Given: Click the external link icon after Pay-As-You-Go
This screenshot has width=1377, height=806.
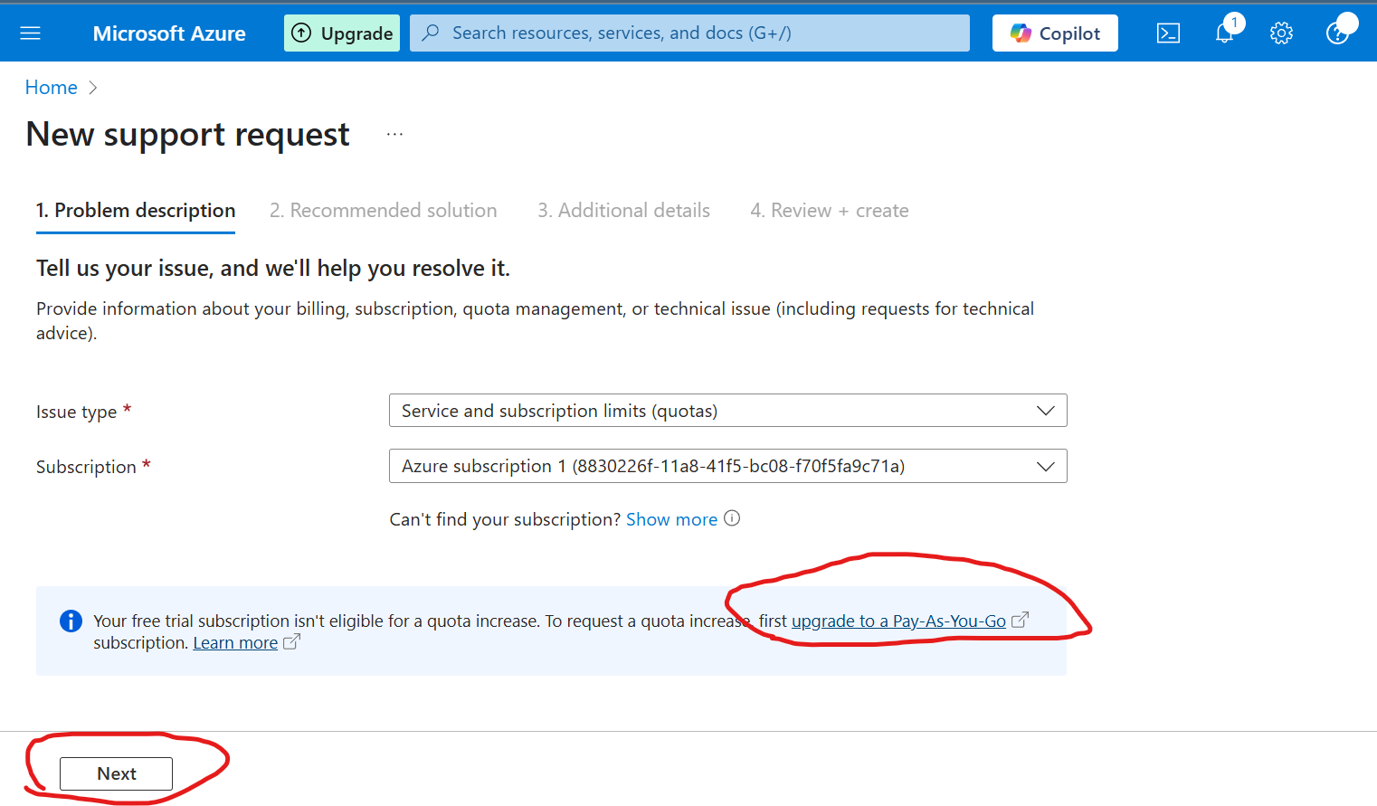Looking at the screenshot, I should (x=1020, y=621).
